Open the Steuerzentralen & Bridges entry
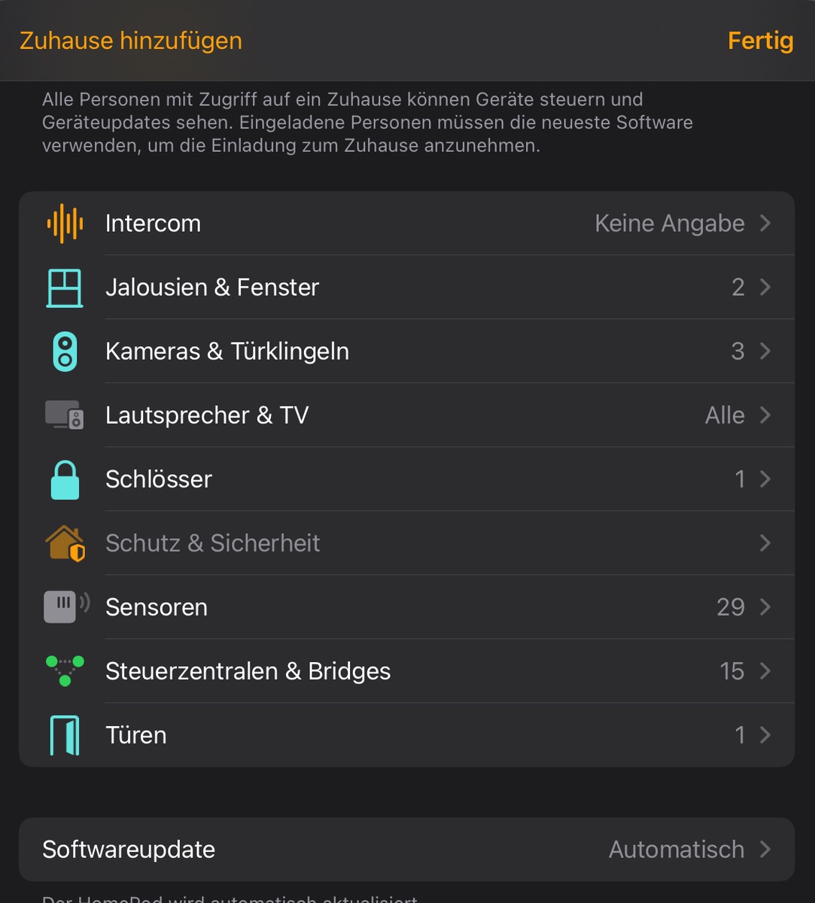 click(248, 671)
